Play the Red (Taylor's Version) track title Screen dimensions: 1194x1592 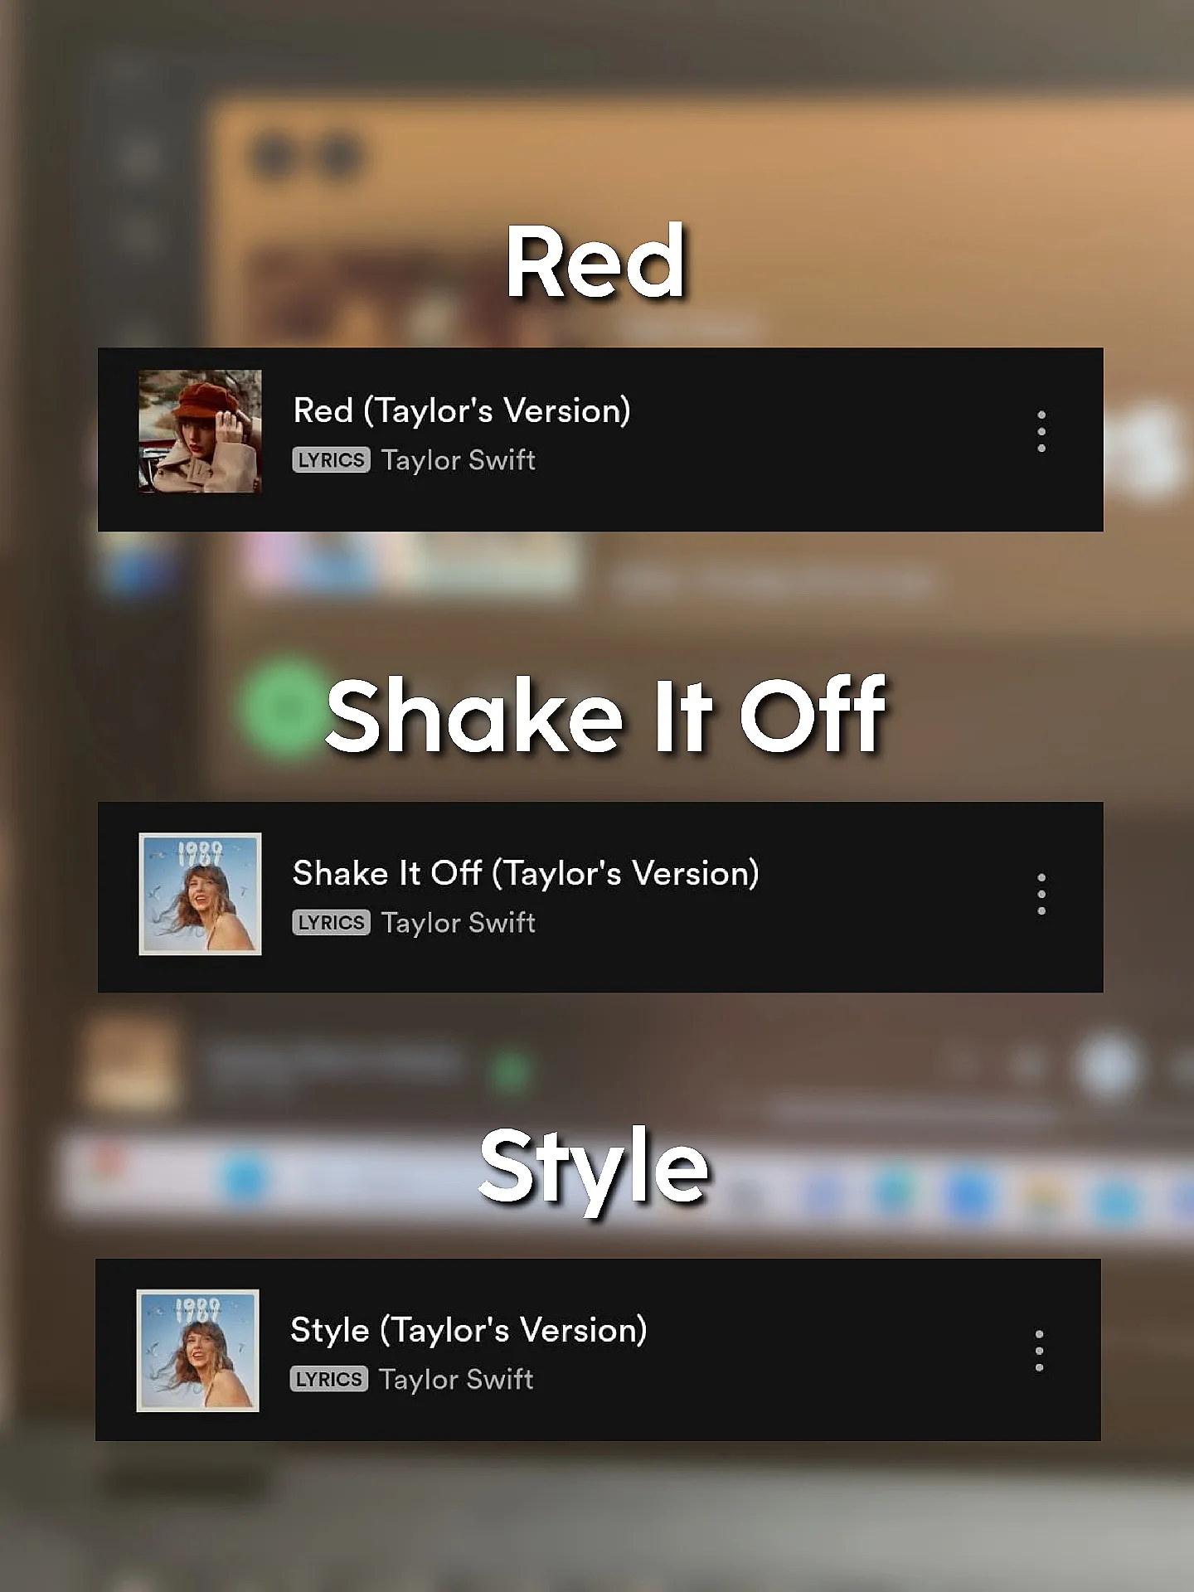(462, 411)
